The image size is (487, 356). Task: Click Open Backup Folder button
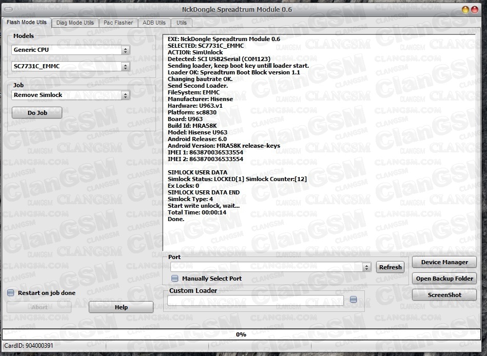point(444,279)
